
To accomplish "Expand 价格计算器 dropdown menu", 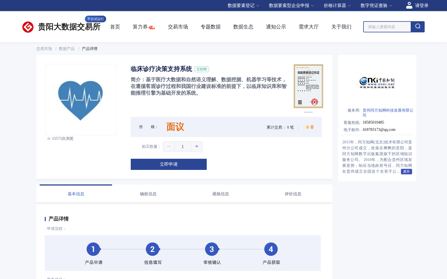I will (337, 6).
